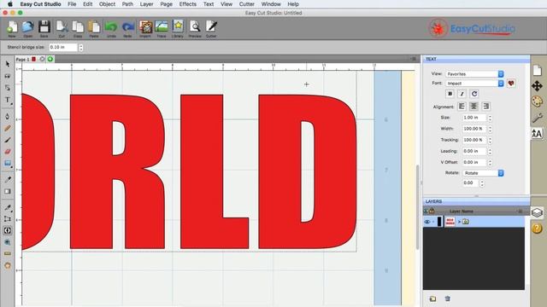
Task: Open the Effects menu
Action: pyautogui.click(x=188, y=4)
